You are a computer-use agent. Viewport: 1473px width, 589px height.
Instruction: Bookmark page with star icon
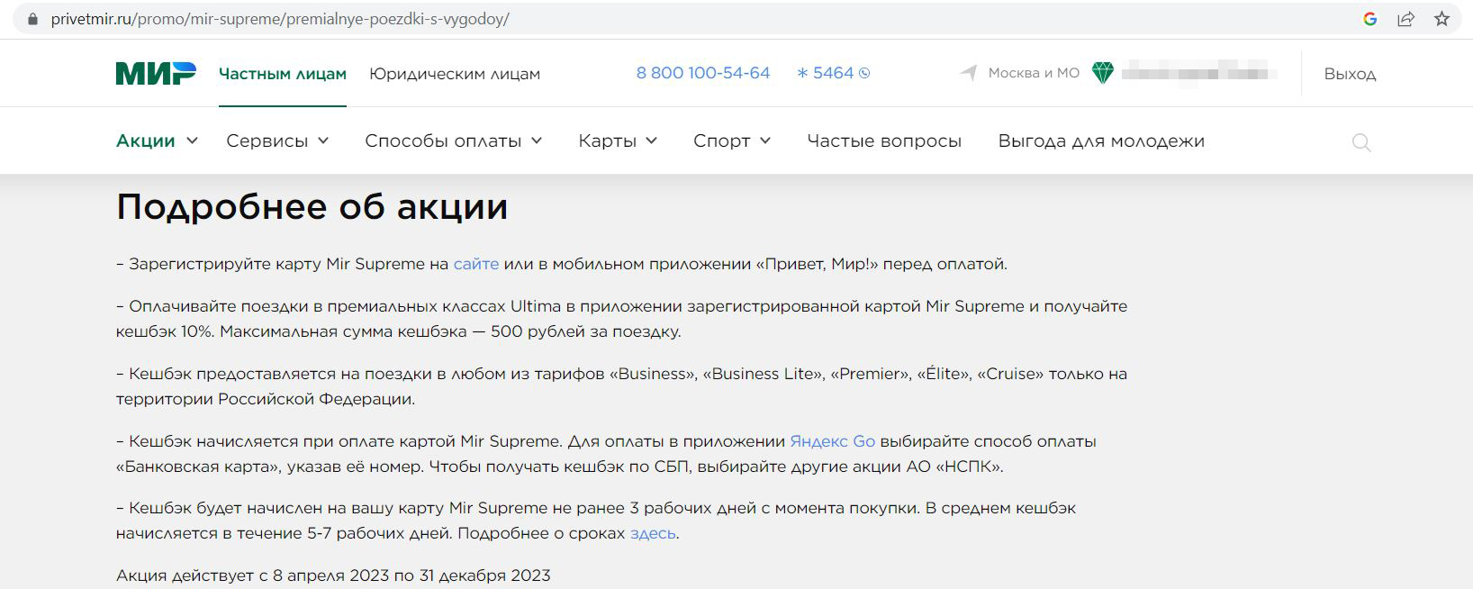click(x=1441, y=19)
